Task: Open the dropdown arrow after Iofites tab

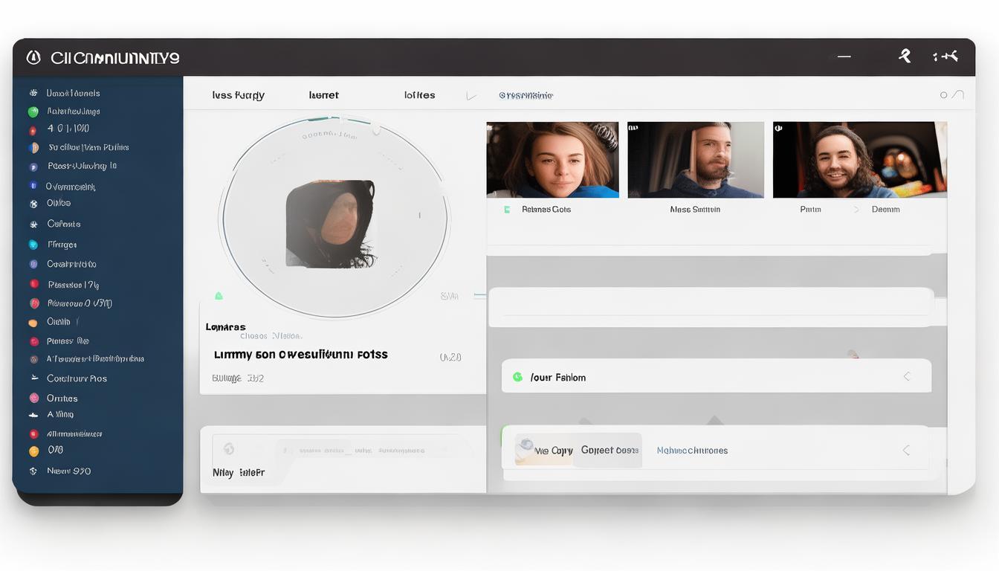Action: pos(470,96)
